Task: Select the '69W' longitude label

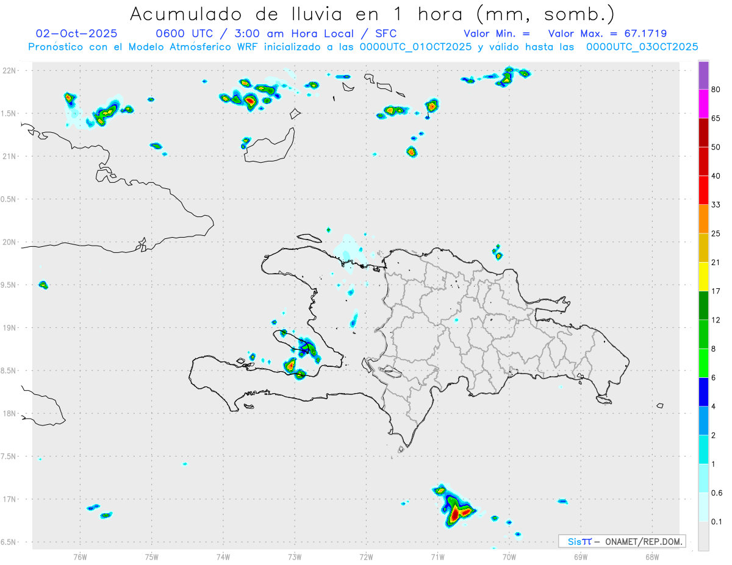Action: (x=581, y=556)
